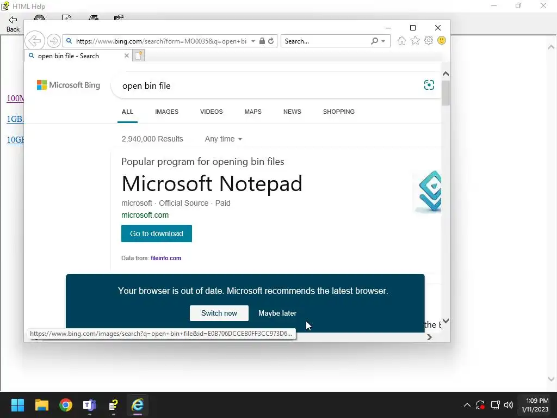Click the Microsoft Bing logo
Viewport: 557px width, 418px height.
(x=69, y=85)
